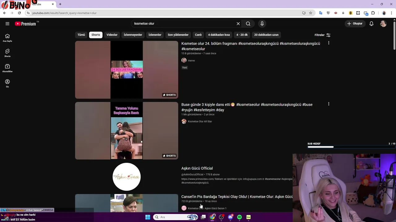Screen dimensions: 396x222
Task: Select the Son yüklenenler filter chip
Action: 178,35
